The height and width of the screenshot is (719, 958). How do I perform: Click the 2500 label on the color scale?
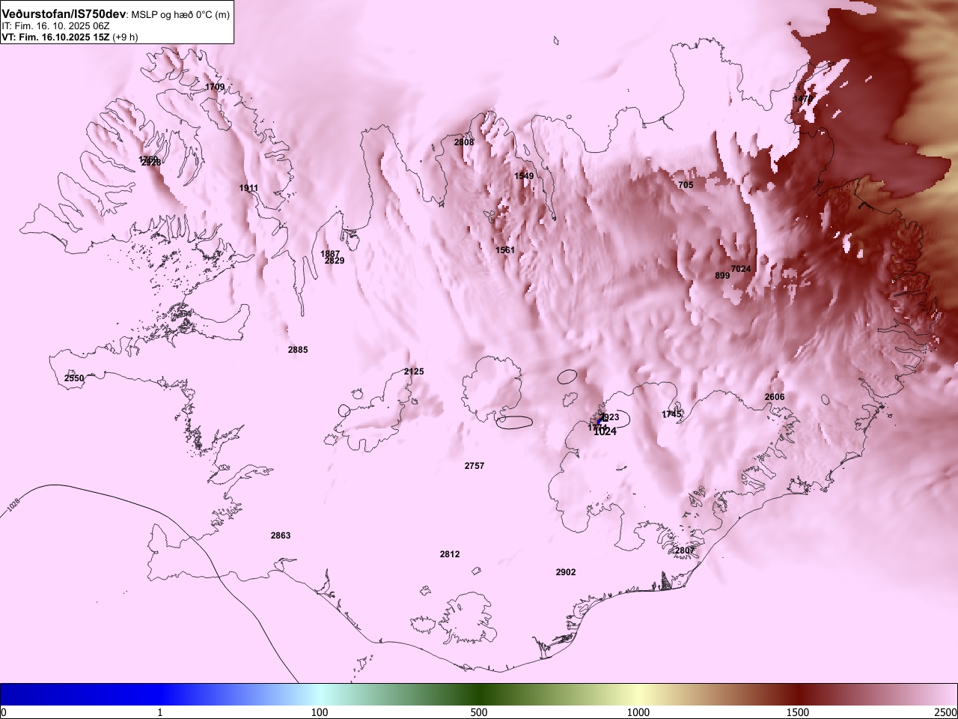(946, 712)
